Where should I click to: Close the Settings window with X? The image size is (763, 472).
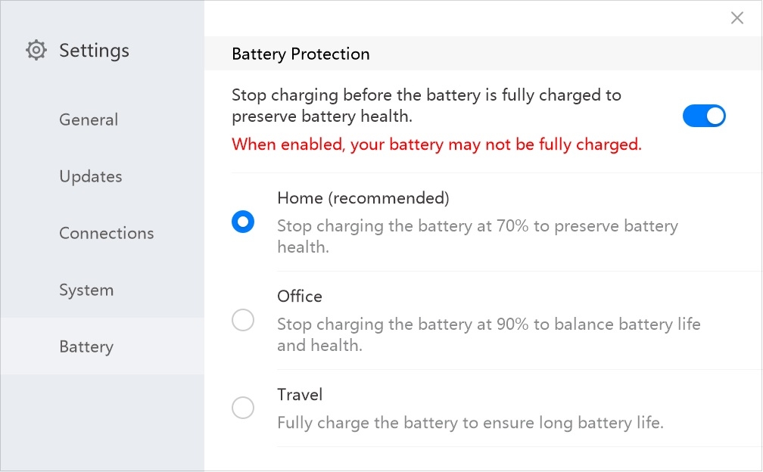(x=737, y=18)
